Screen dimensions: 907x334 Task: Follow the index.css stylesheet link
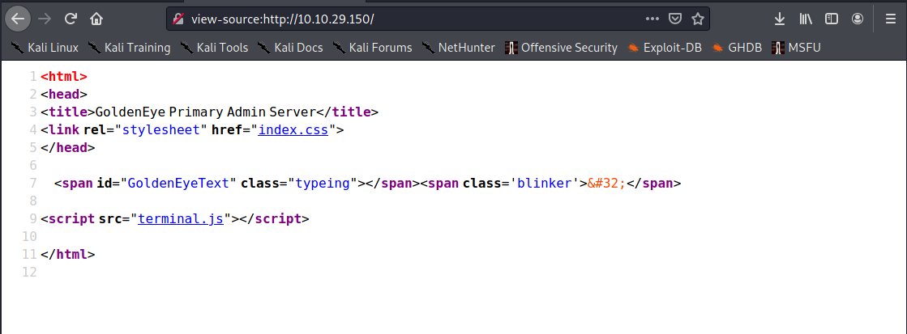point(293,129)
